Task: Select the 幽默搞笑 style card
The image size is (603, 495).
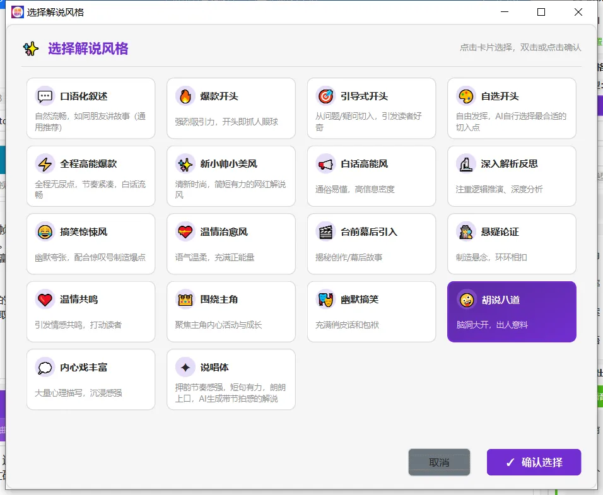Action: pyautogui.click(x=372, y=312)
